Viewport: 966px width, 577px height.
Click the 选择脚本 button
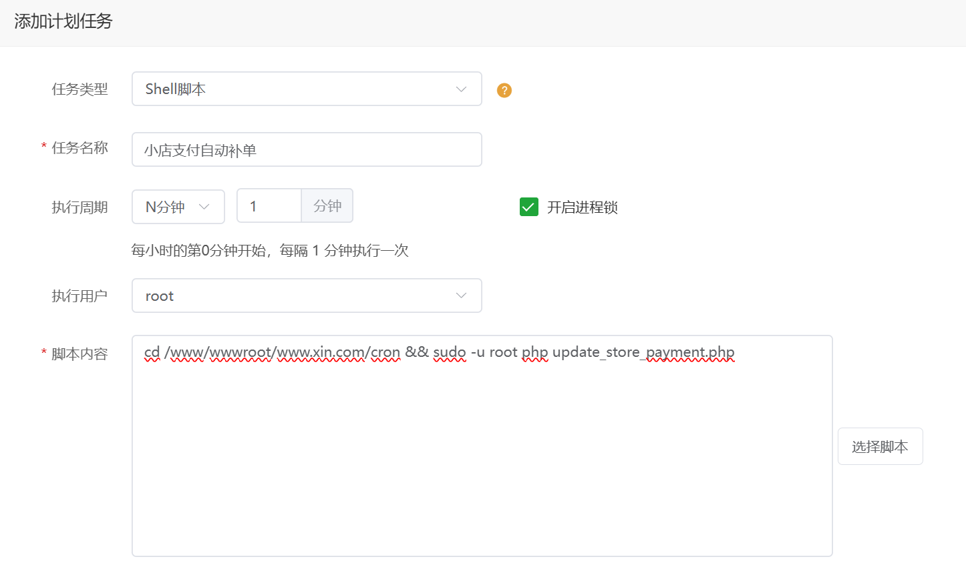point(880,446)
